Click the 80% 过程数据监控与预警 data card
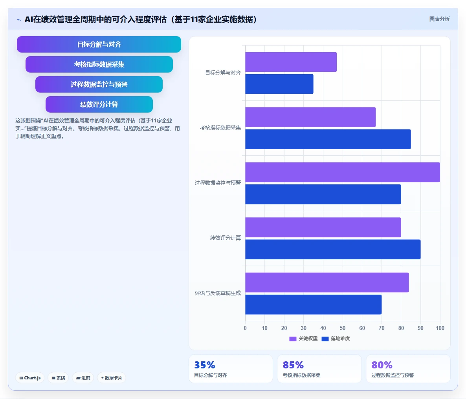Image resolution: width=466 pixels, height=399 pixels. [408, 369]
